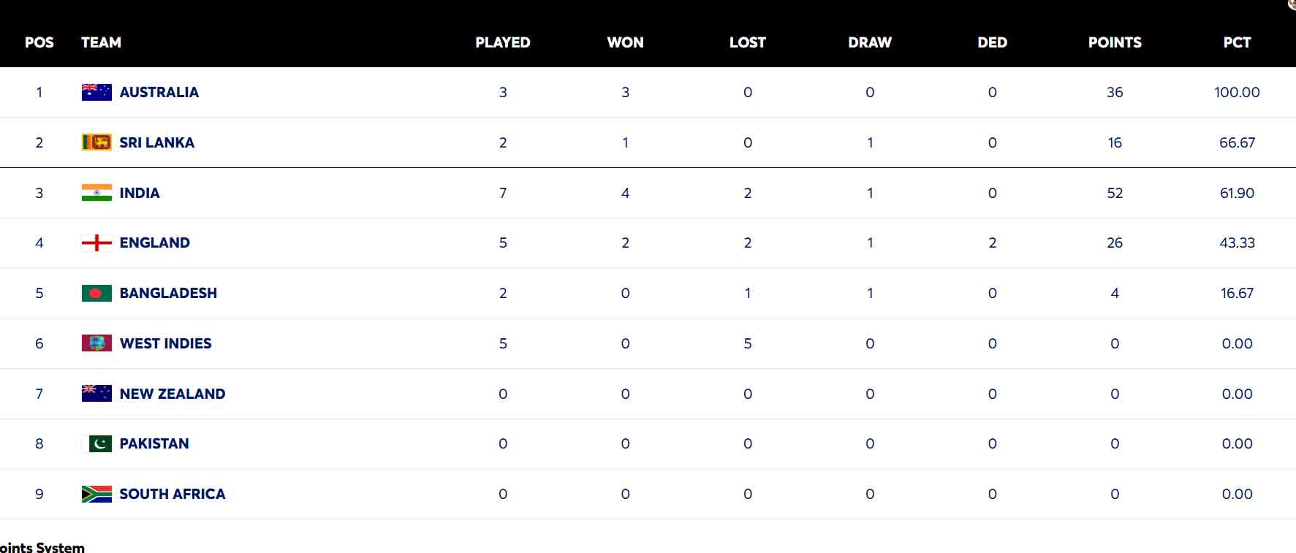Open the AUSTRALIA team link
1296x553 pixels.
[x=159, y=92]
